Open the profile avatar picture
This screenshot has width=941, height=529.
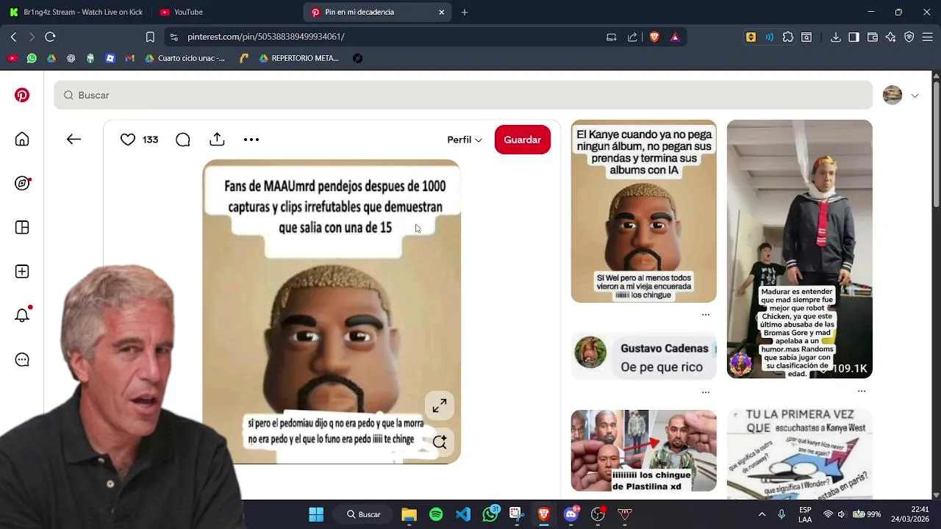(892, 96)
